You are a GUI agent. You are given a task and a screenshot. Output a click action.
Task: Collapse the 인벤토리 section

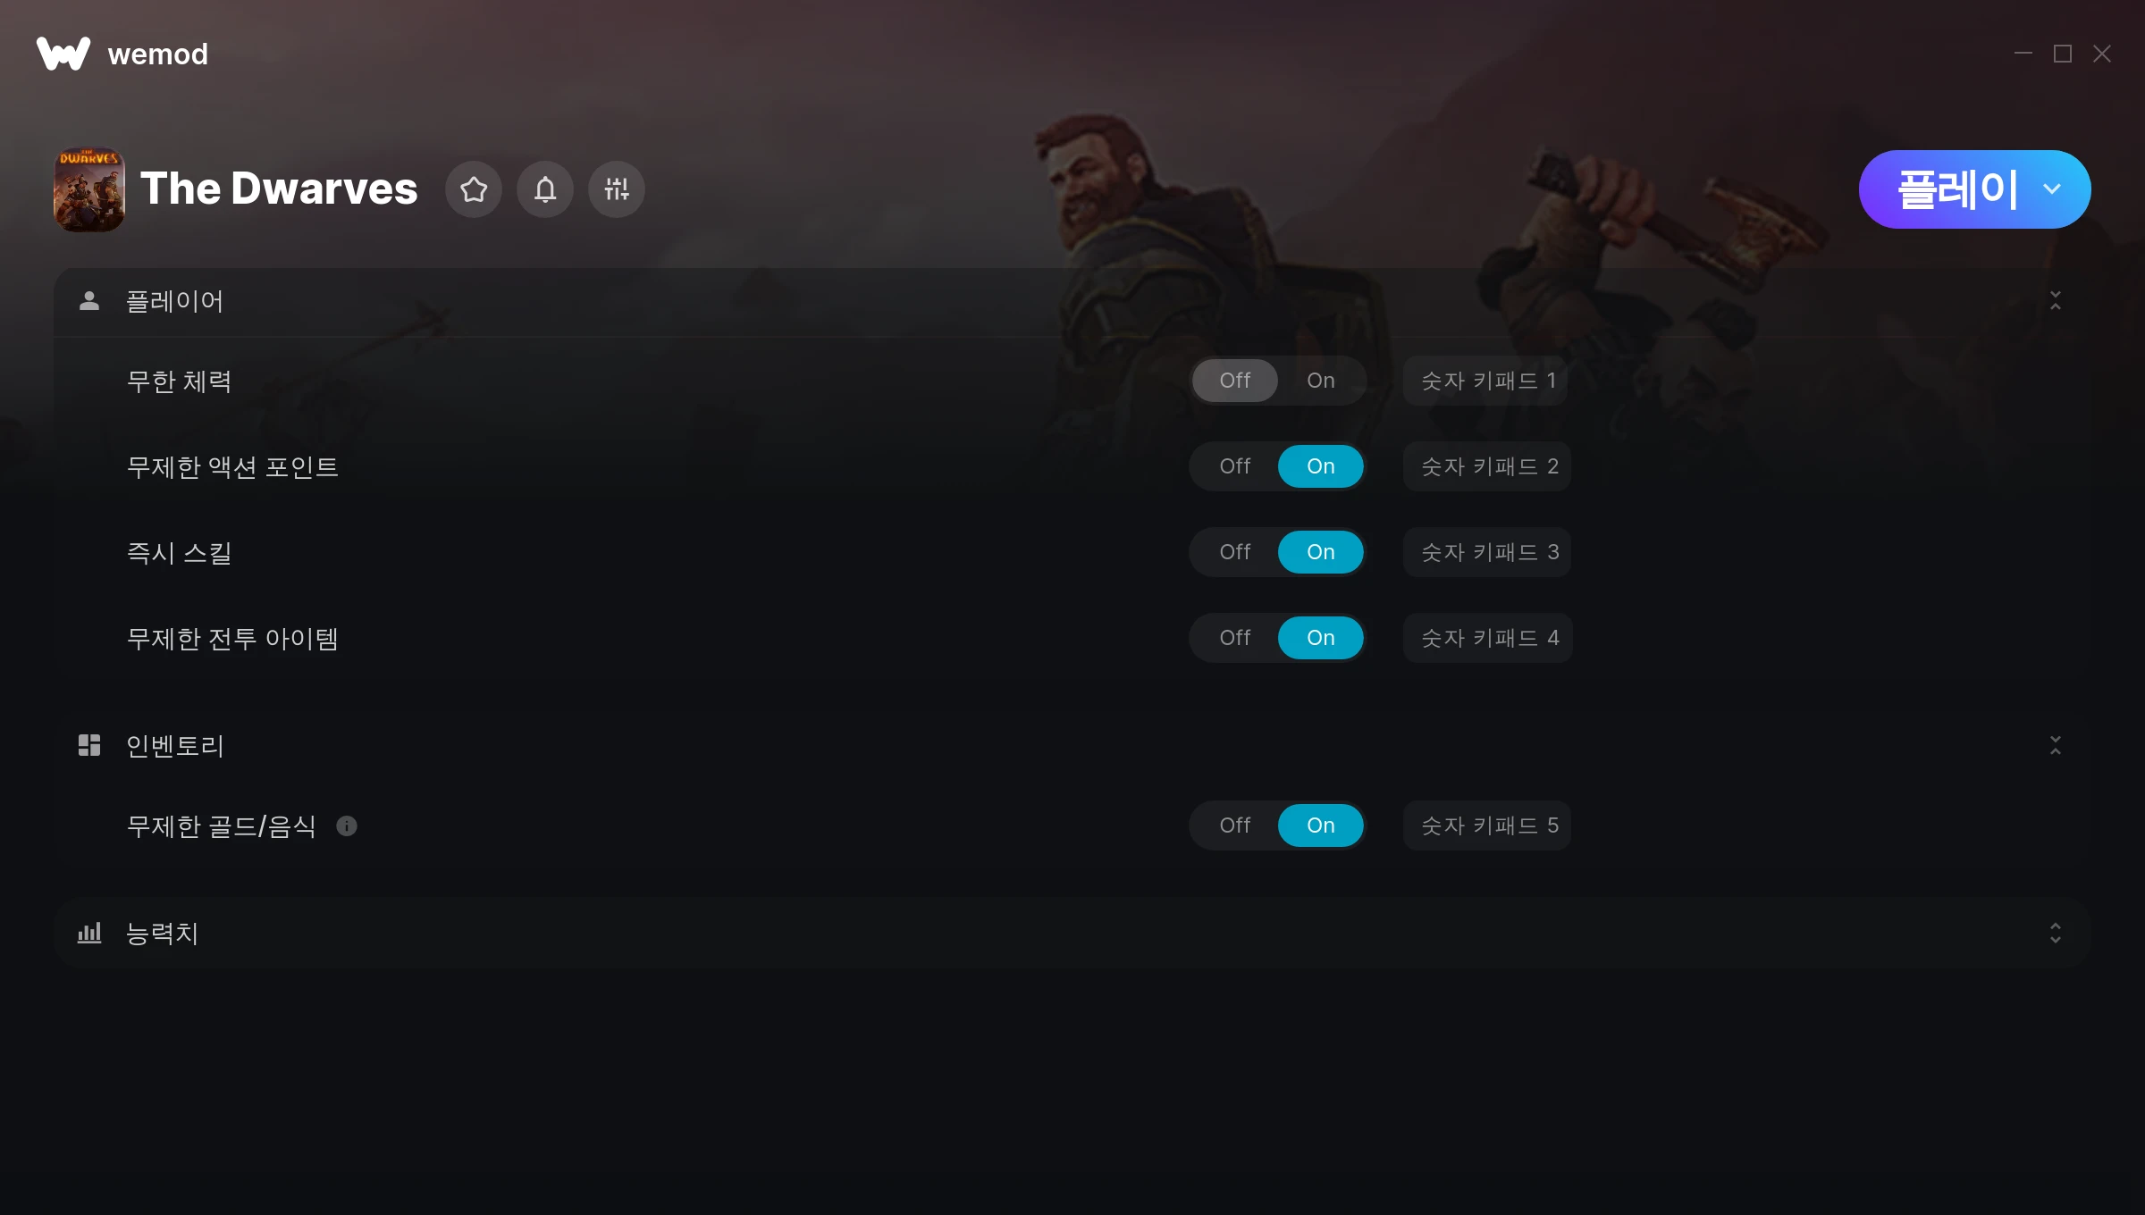coord(2056,745)
